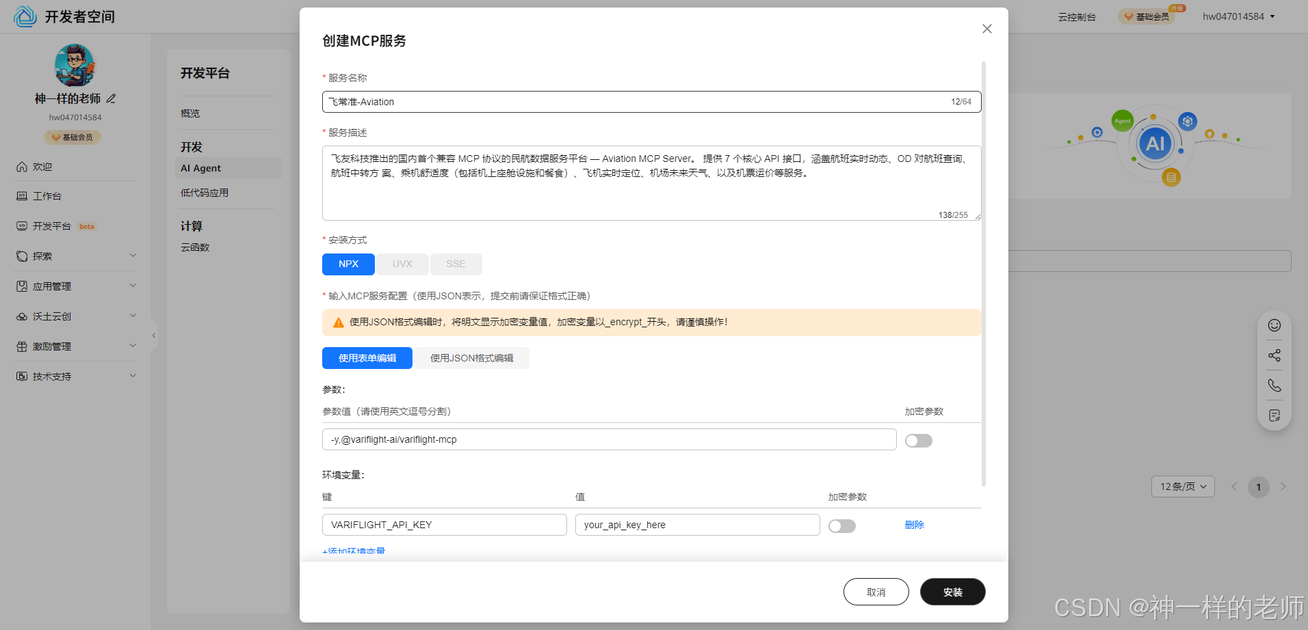Click the 开发者空间 logo icon
Image resolution: width=1308 pixels, height=630 pixels.
tap(25, 16)
